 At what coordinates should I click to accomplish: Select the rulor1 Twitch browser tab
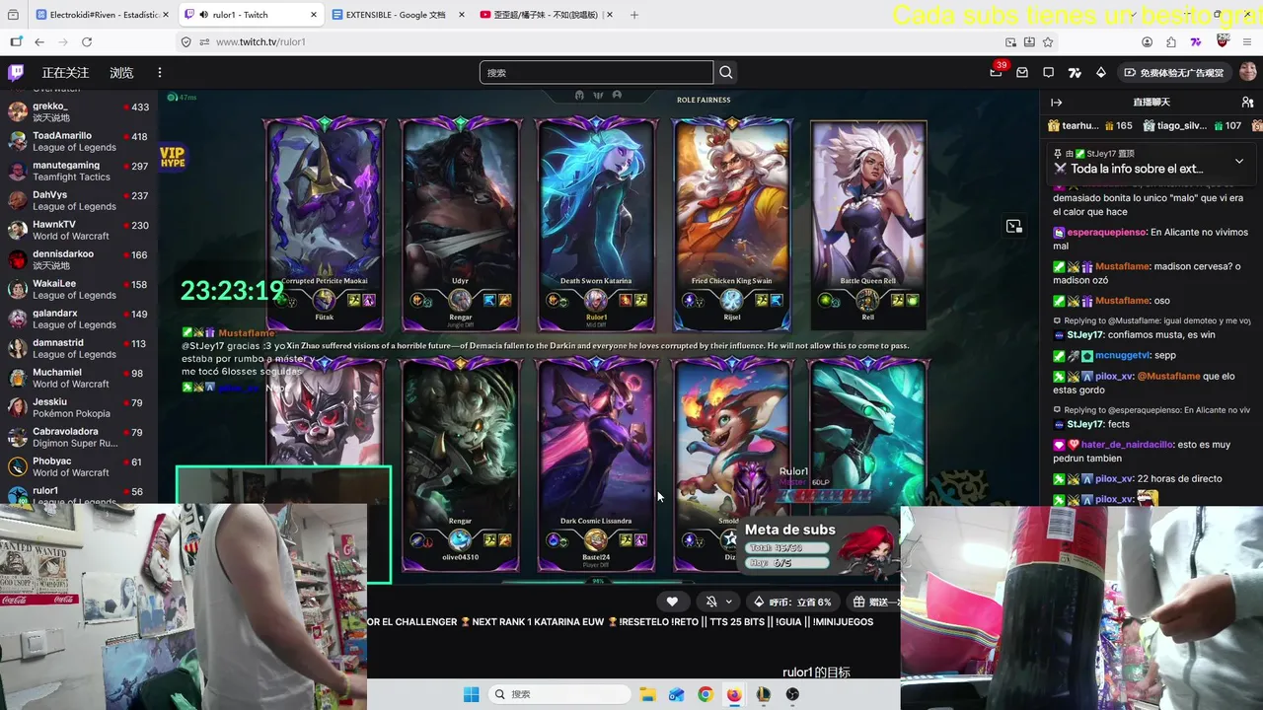pyautogui.click(x=251, y=15)
